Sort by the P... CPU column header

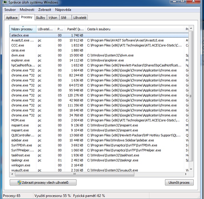(60, 29)
